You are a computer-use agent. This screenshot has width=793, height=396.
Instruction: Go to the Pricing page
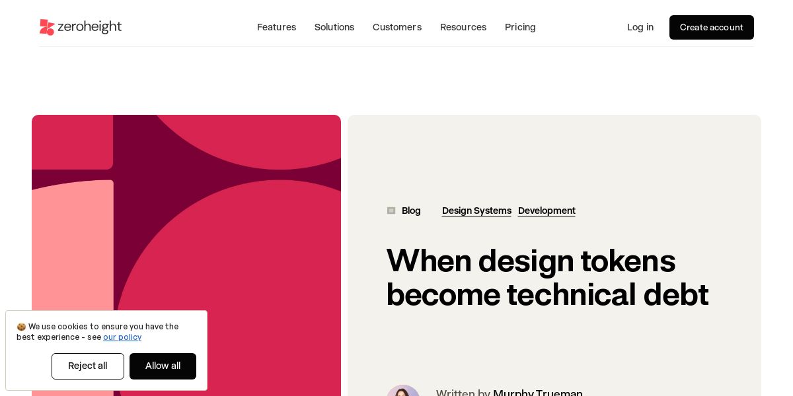(x=520, y=27)
